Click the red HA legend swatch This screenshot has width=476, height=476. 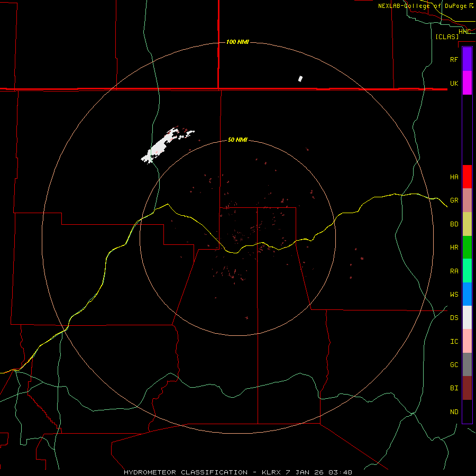[x=467, y=177]
